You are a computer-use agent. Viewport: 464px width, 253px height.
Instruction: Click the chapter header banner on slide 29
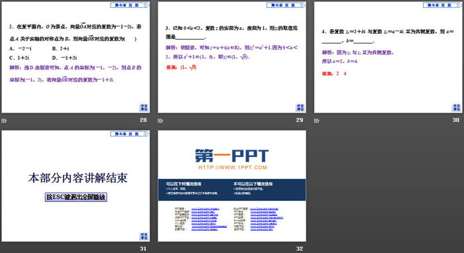286,5
